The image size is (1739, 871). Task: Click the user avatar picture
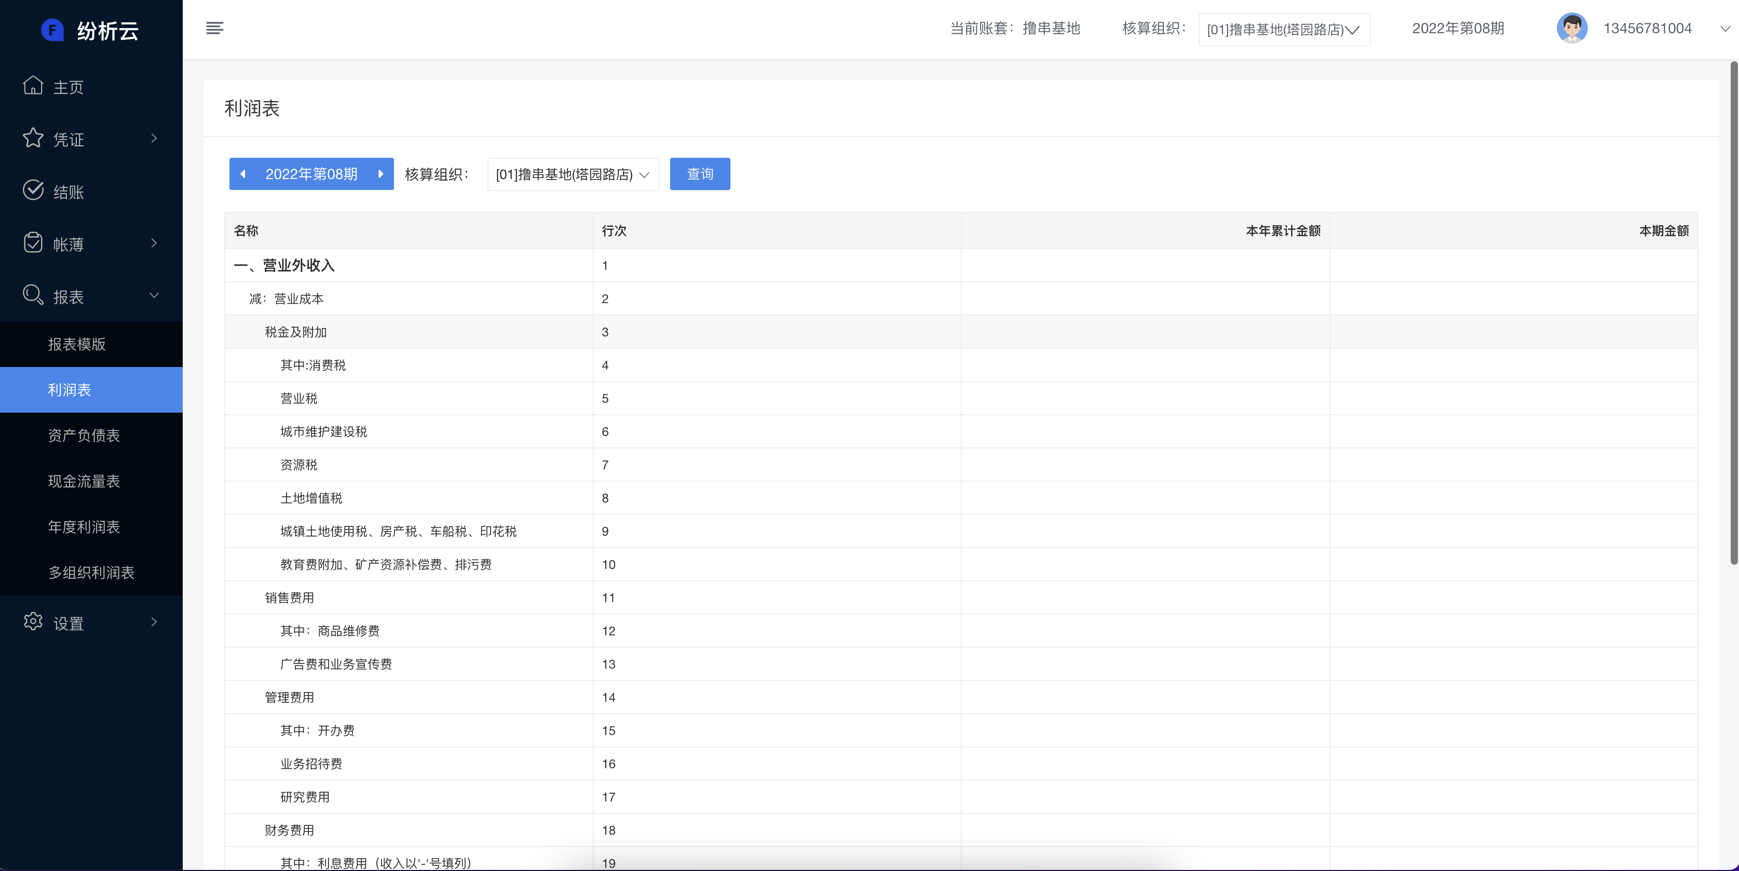pyautogui.click(x=1572, y=29)
